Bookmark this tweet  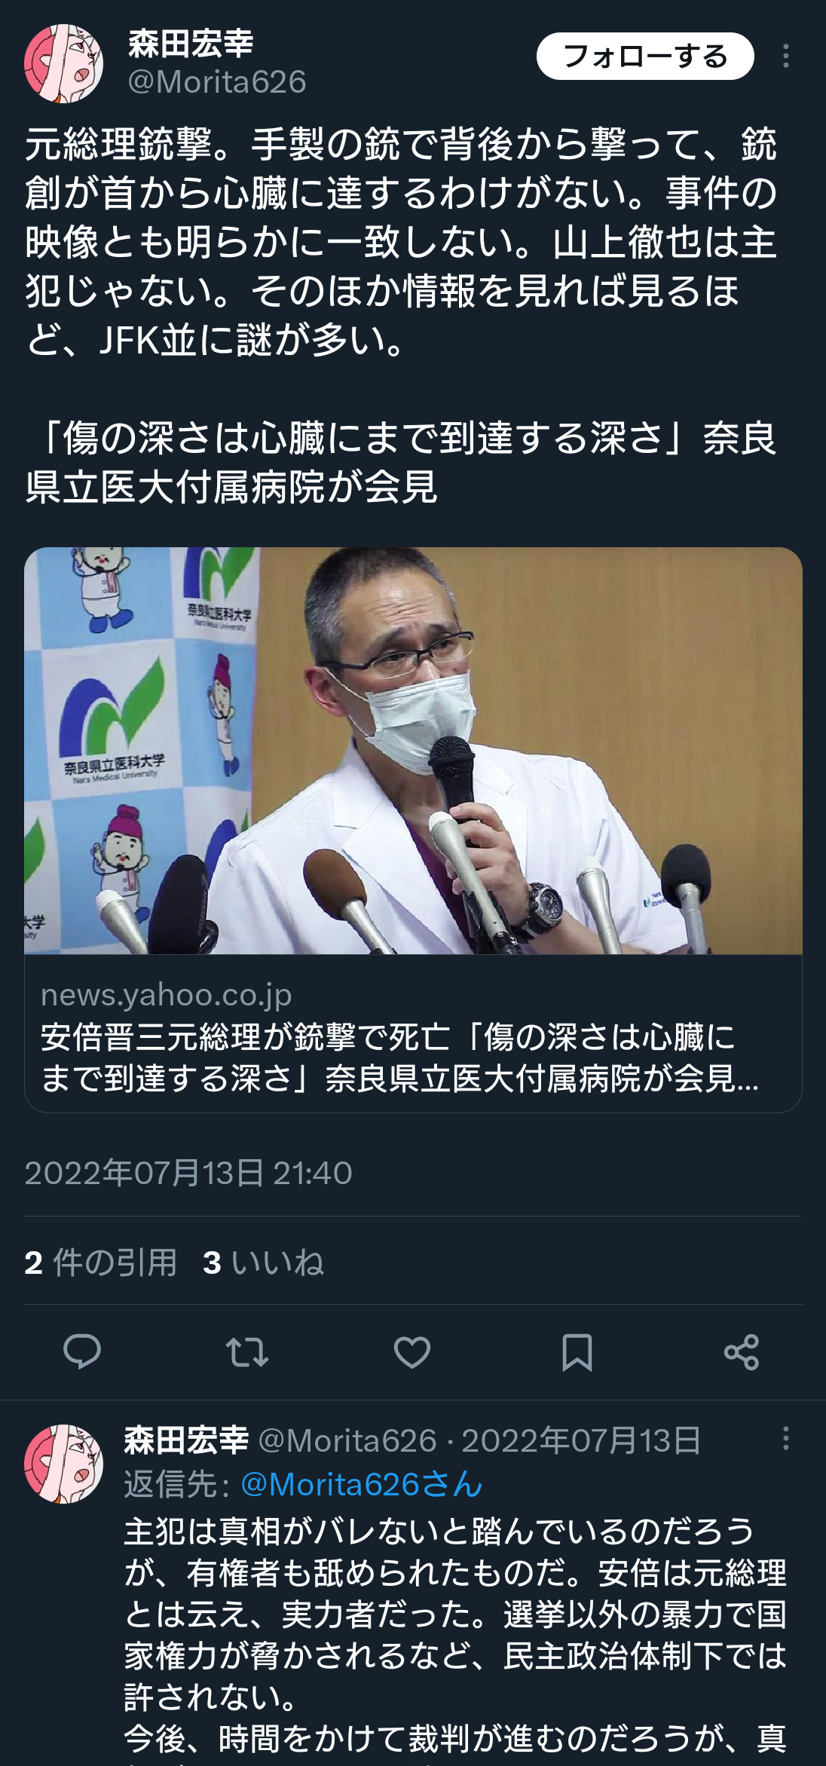(577, 1351)
